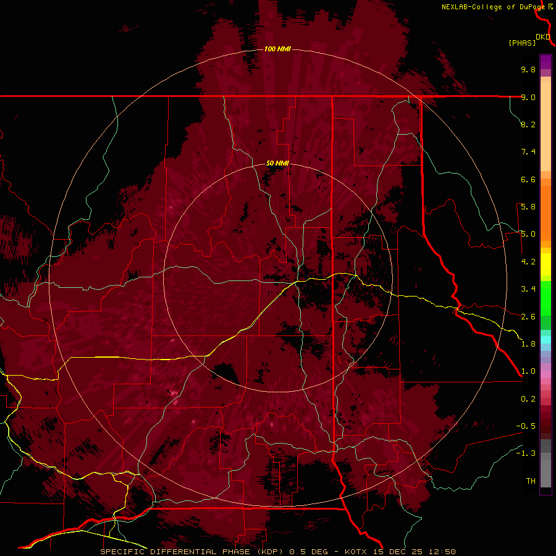This screenshot has width=556, height=556.
Task: Pick the cyan color bar segment
Action: tap(545, 339)
